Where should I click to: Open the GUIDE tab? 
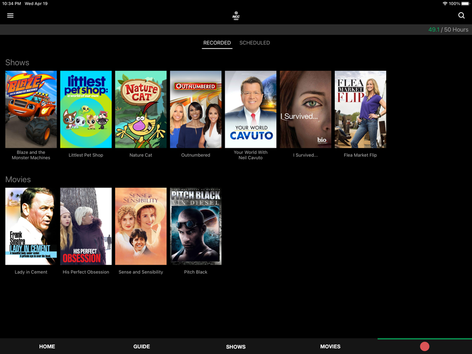coord(142,346)
